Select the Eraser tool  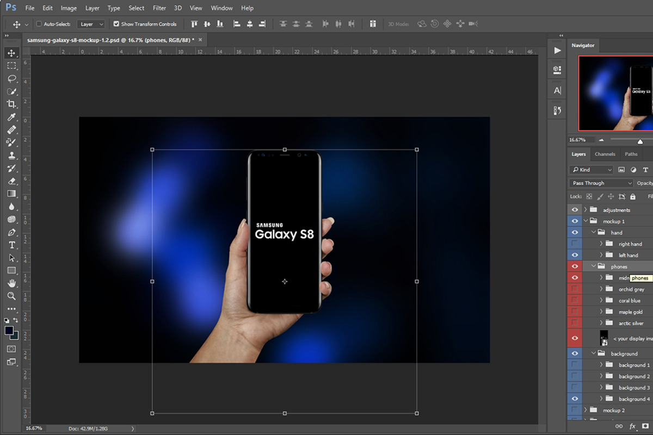(11, 181)
